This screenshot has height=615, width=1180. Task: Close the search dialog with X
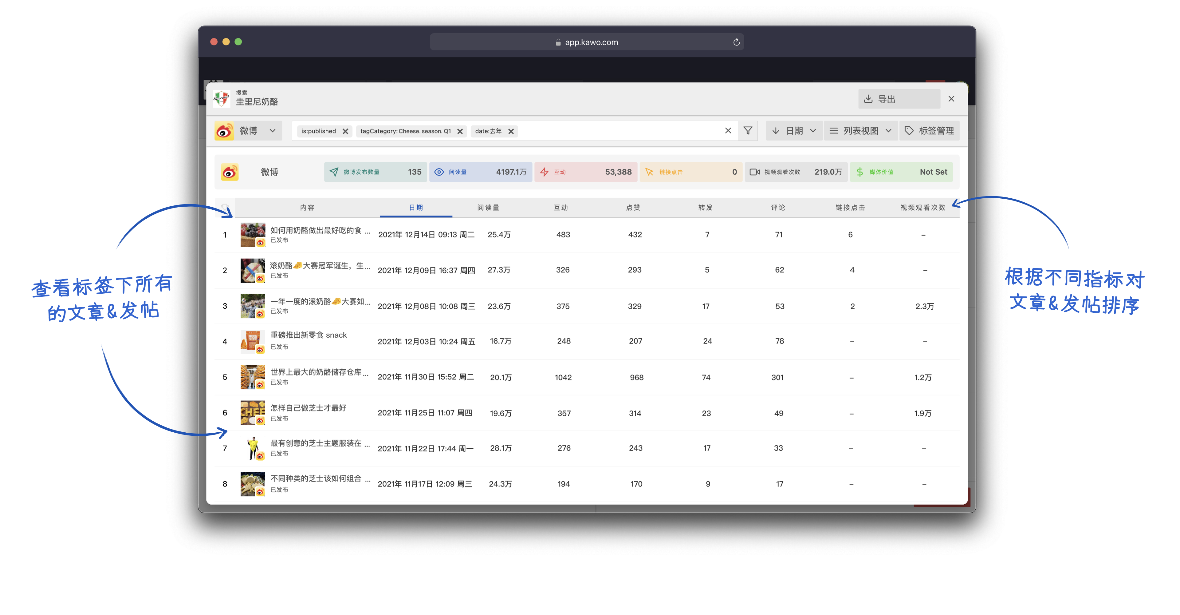click(x=951, y=99)
